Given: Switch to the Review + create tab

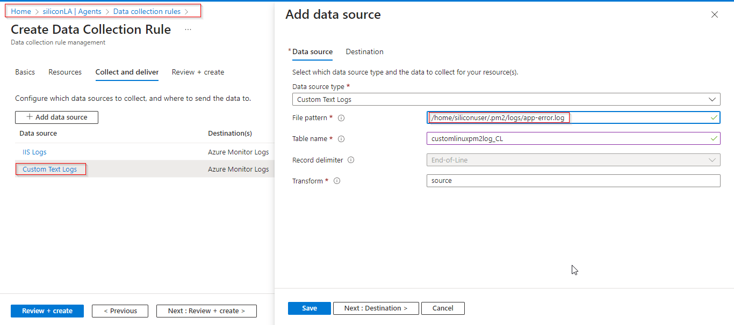Looking at the screenshot, I should tap(198, 72).
